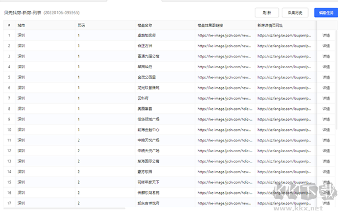Screen dimensions: 338x212
Task: Open 详情 for row 2
Action: coord(326,46)
